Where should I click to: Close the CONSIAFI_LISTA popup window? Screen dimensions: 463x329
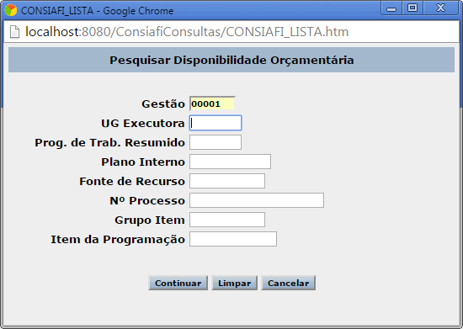click(441, 8)
